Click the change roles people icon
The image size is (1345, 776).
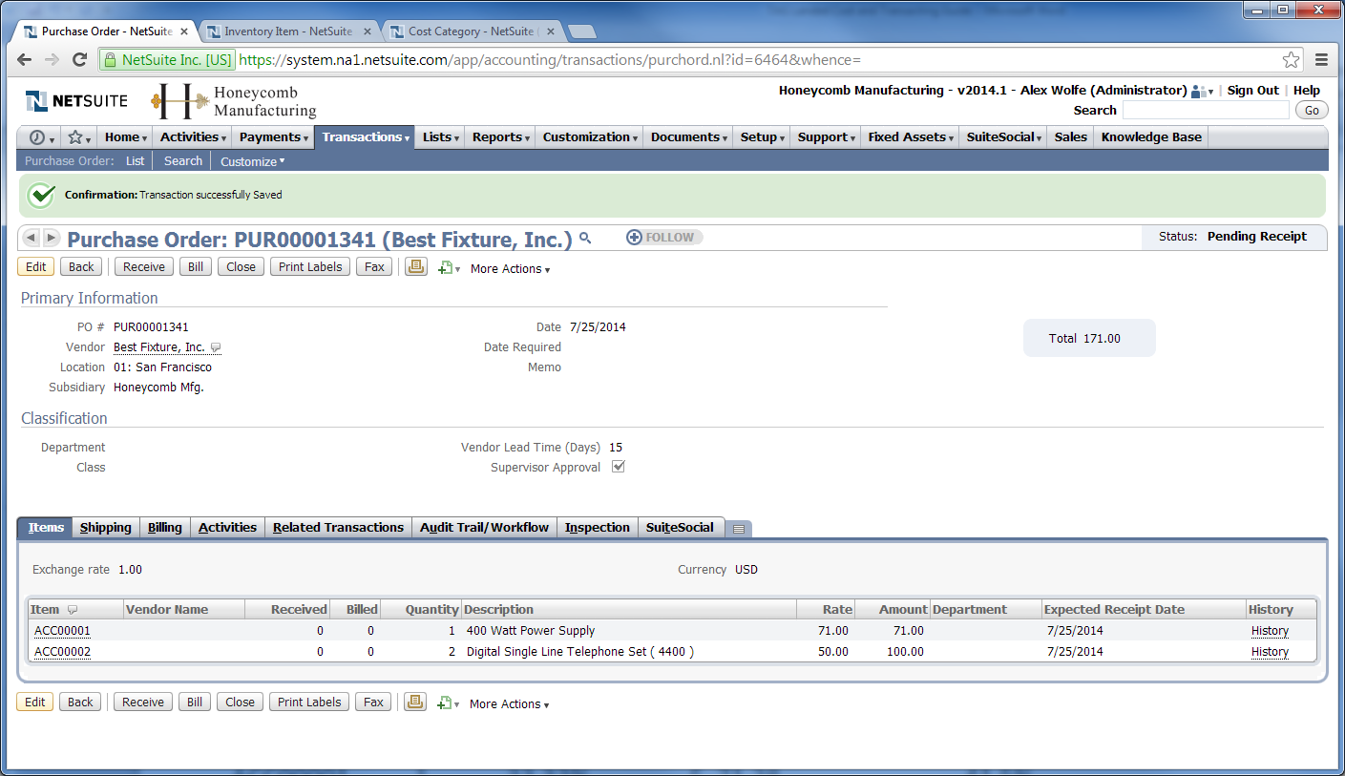[x=1201, y=91]
